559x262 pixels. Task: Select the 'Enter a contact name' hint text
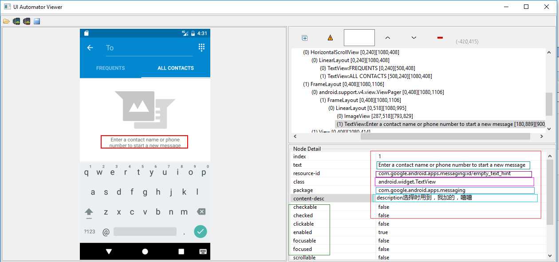click(145, 142)
